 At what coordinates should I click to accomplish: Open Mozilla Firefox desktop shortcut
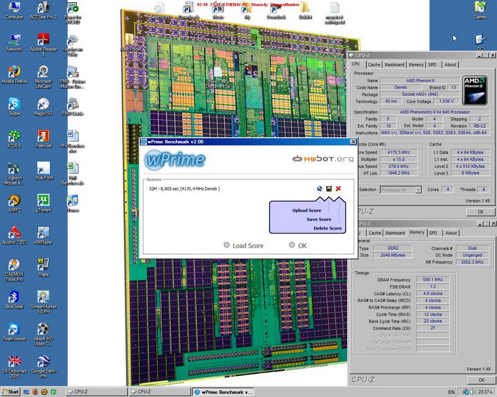(x=14, y=75)
